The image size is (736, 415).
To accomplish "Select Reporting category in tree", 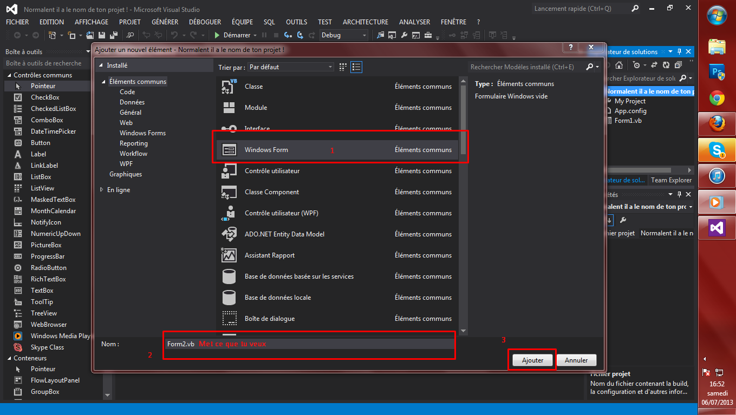I will point(134,143).
